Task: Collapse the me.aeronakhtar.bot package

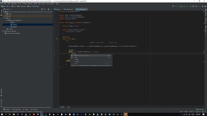Action: click(x=7, y=20)
